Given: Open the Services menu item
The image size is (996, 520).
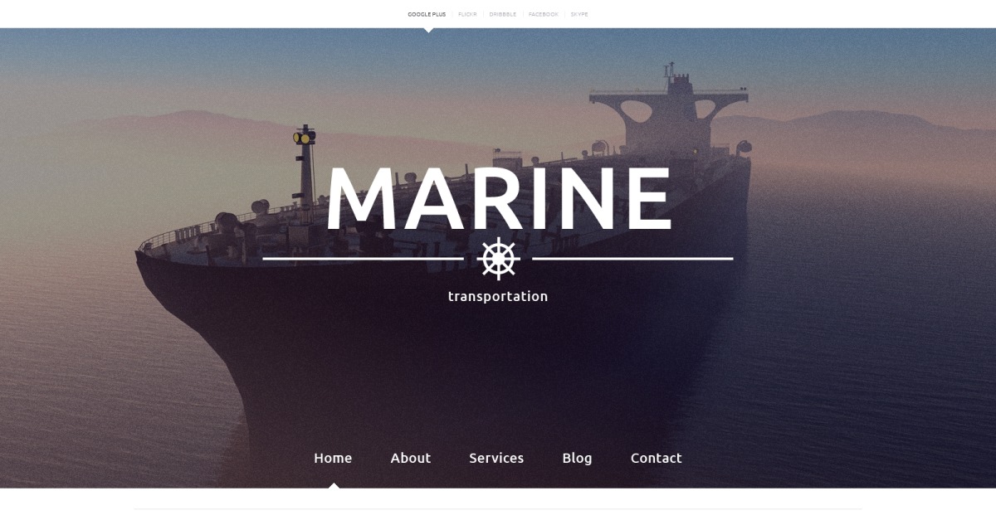Looking at the screenshot, I should pyautogui.click(x=496, y=458).
